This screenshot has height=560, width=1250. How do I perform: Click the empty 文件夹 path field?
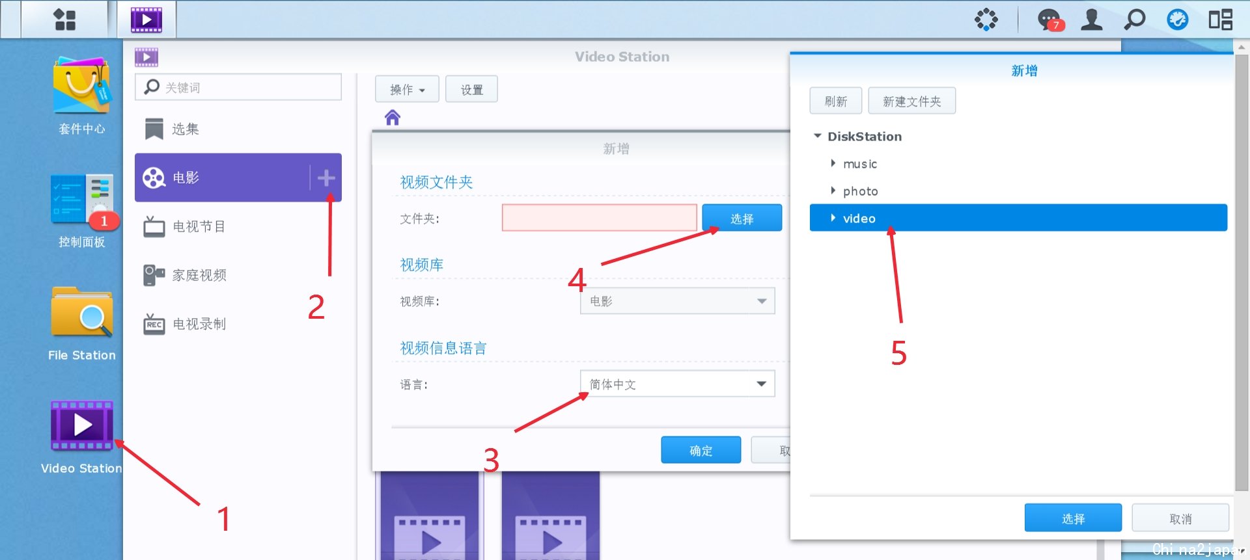point(600,218)
